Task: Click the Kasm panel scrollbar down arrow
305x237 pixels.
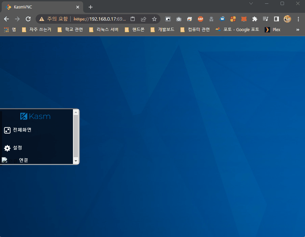Action: [x=76, y=161]
